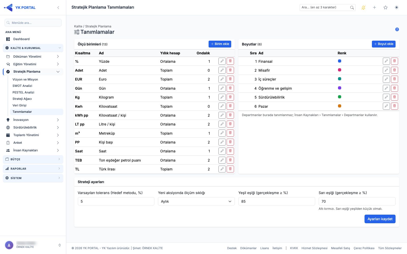Image resolution: width=407 pixels, height=254 pixels.
Task: Delete the Türk lirası unit row
Action: 230,169
